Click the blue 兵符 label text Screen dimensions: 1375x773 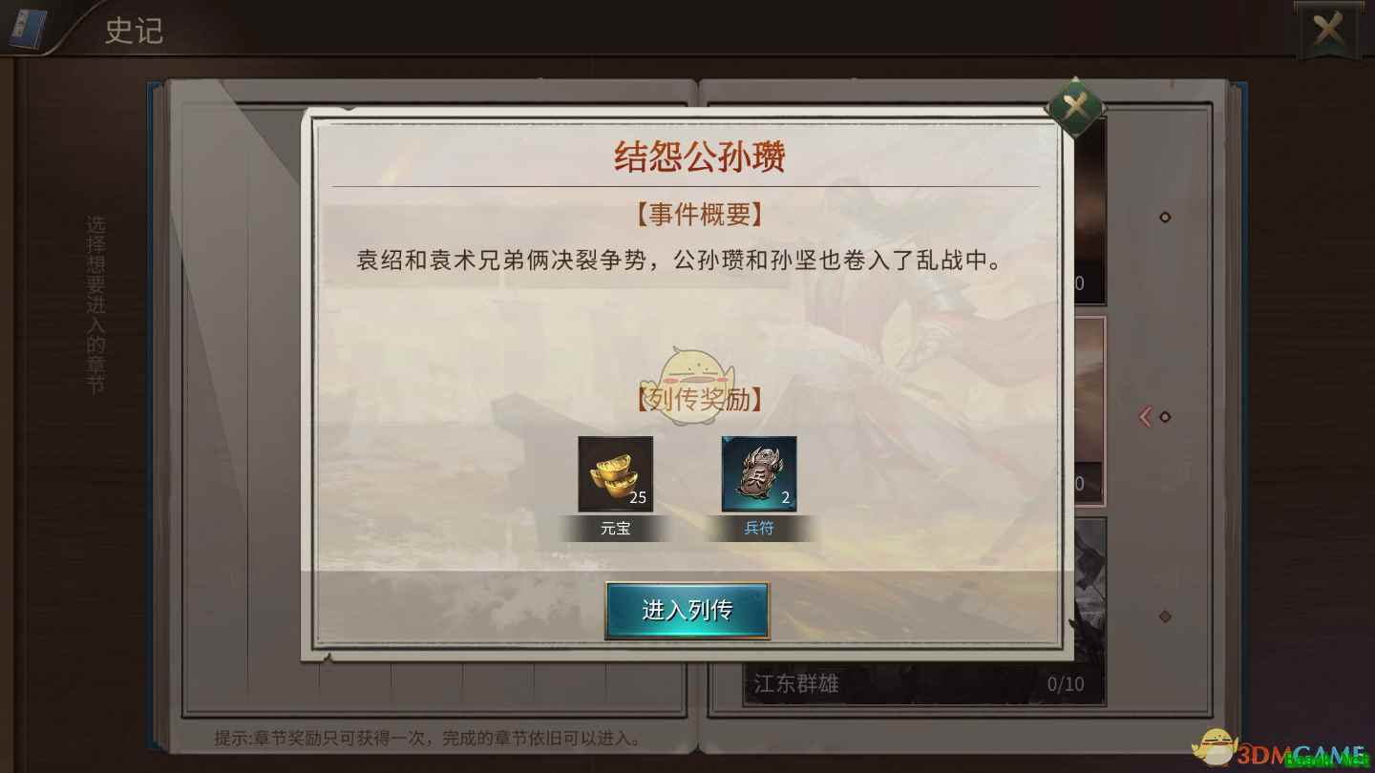[759, 528]
